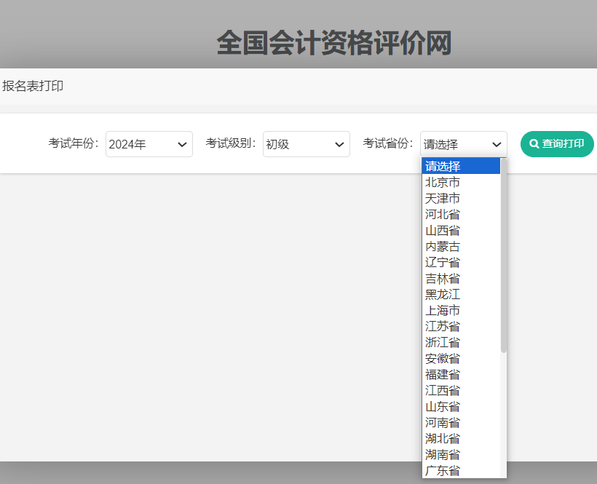Select 上海市 from the list

coord(461,311)
